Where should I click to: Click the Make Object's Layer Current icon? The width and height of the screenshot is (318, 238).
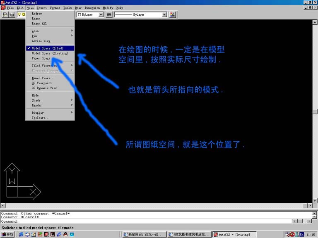point(5,14)
